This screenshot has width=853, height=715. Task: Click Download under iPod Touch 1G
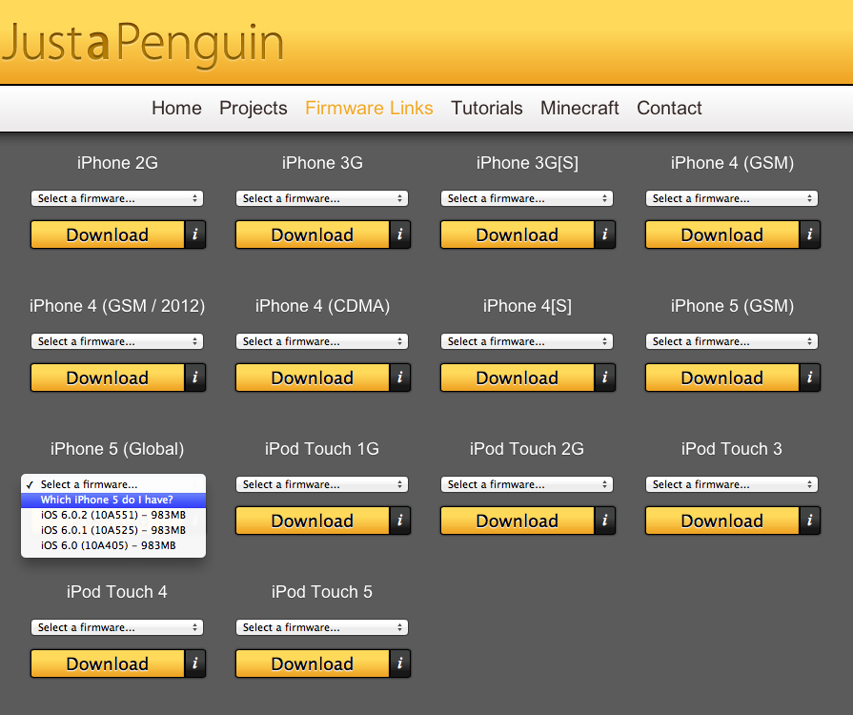click(313, 521)
